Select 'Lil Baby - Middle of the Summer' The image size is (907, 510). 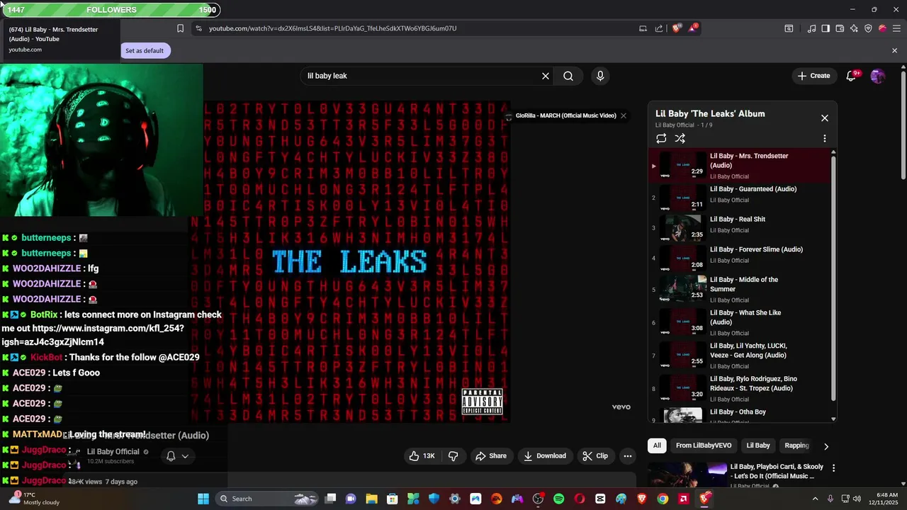click(740, 290)
